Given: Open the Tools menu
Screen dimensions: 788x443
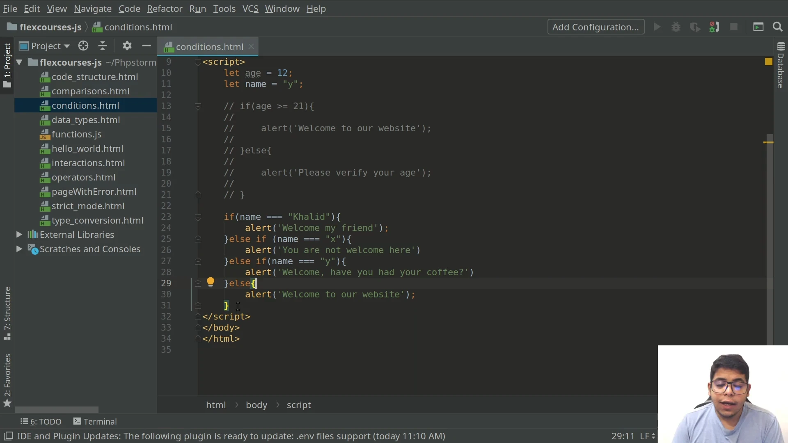Looking at the screenshot, I should (224, 9).
